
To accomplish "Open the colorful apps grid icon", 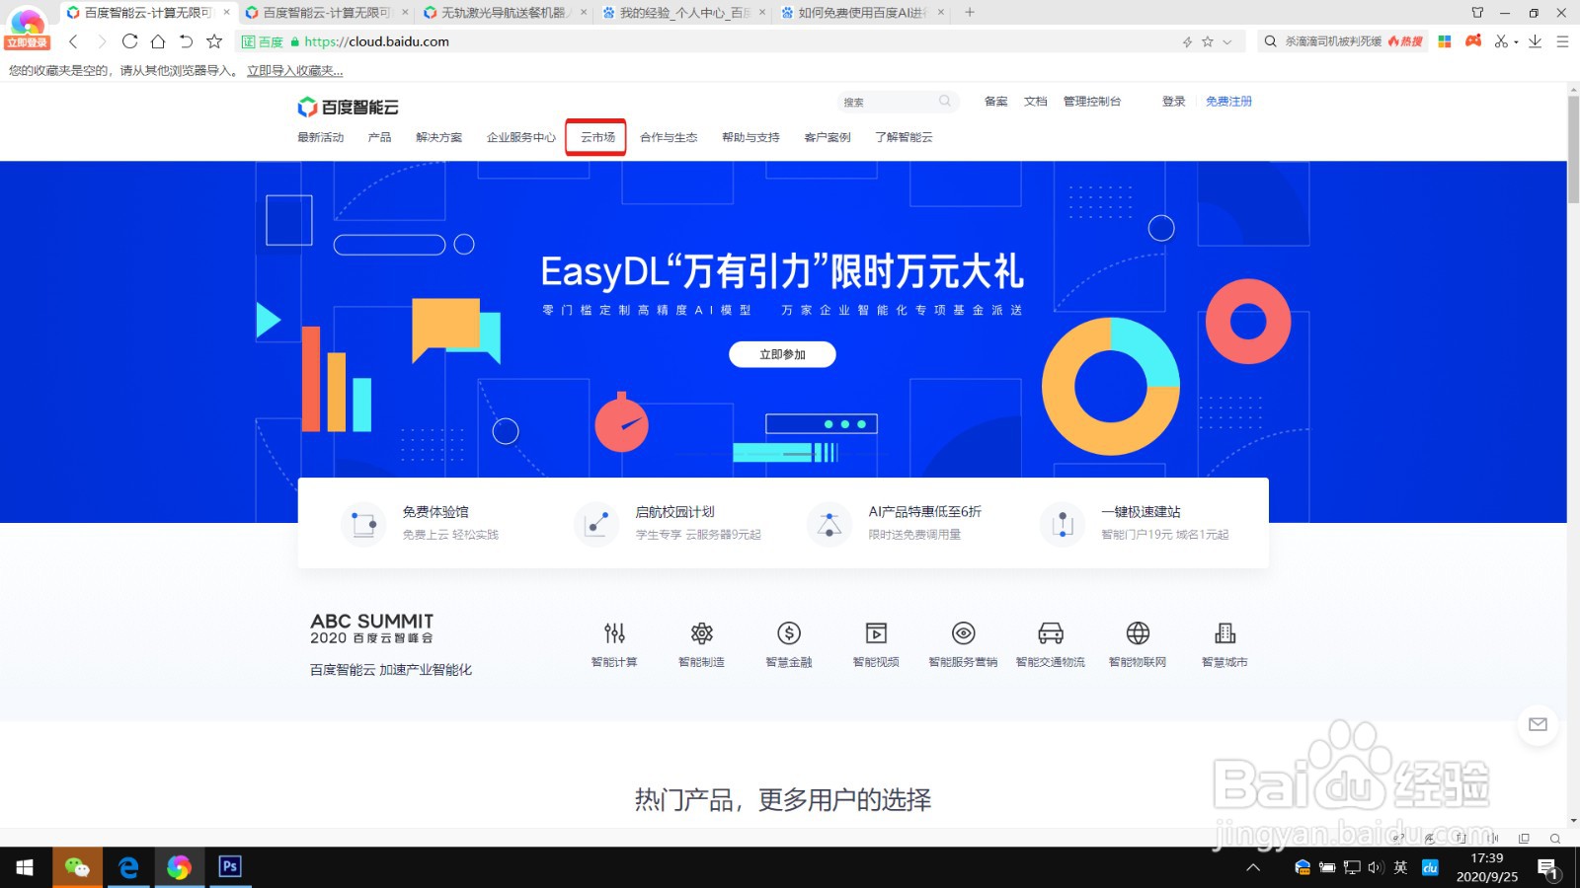I will coord(1445,41).
